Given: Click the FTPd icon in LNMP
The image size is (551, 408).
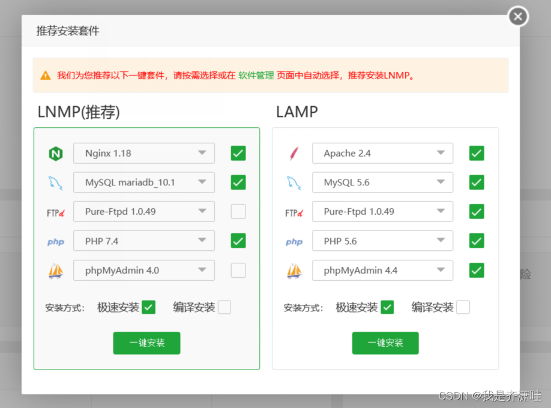Looking at the screenshot, I should click(56, 213).
